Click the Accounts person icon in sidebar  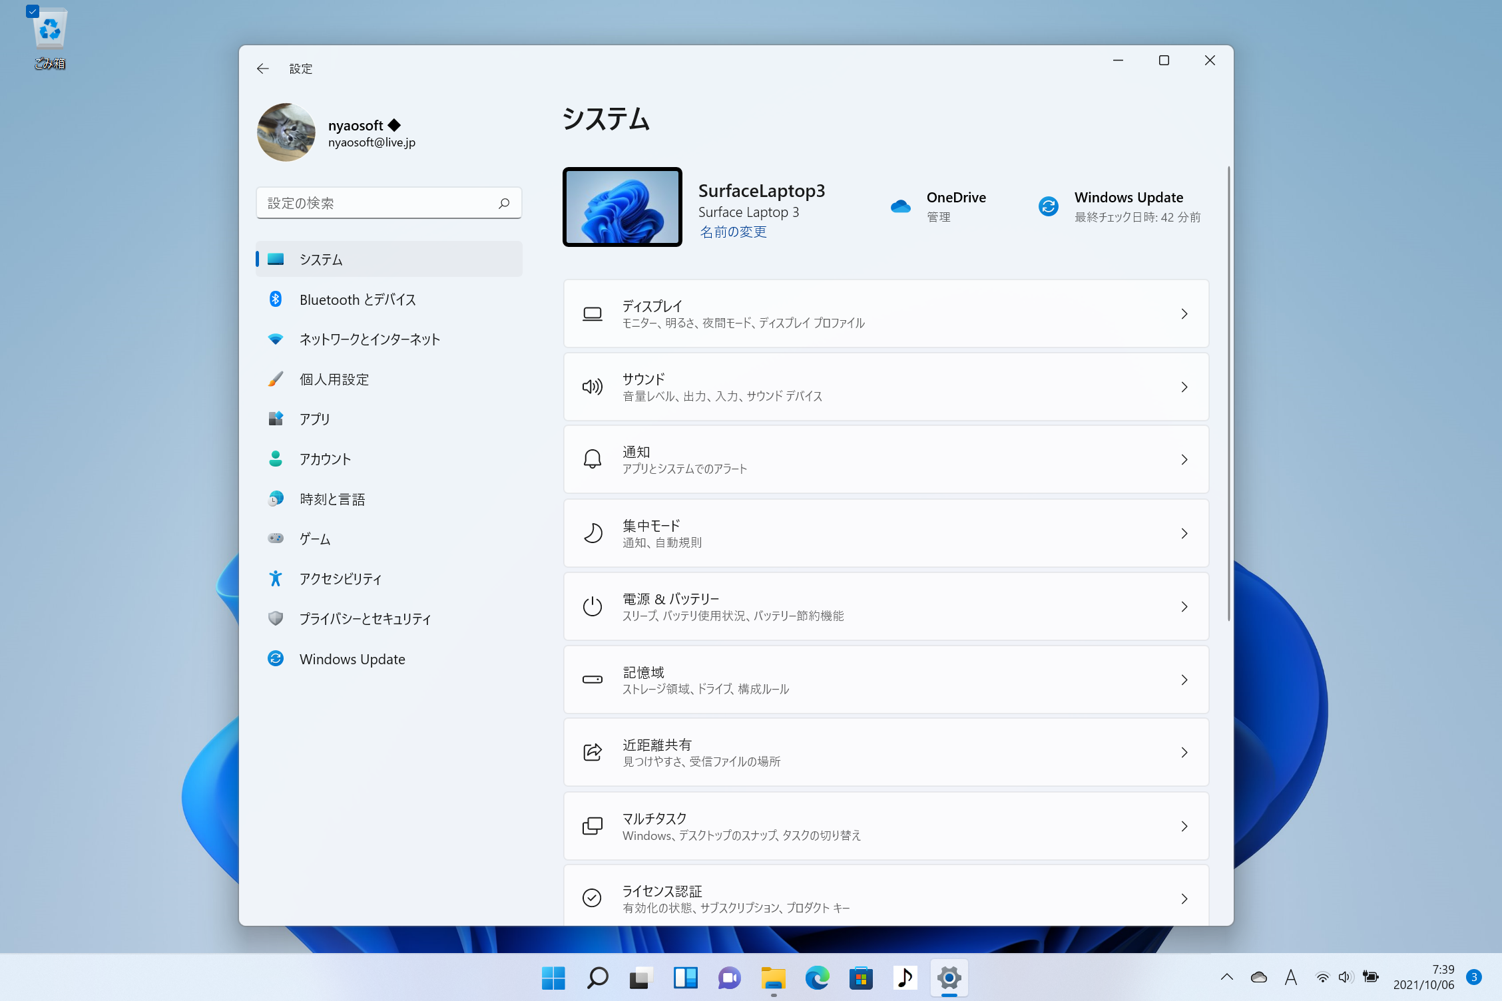(276, 459)
